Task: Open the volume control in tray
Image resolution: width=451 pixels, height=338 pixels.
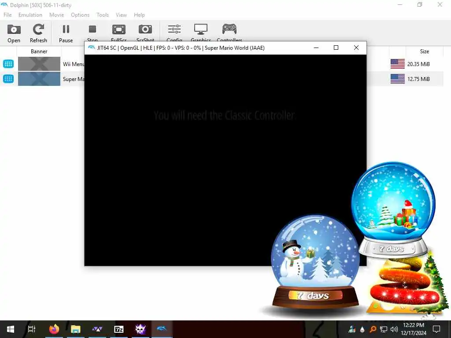Action: pos(394,329)
